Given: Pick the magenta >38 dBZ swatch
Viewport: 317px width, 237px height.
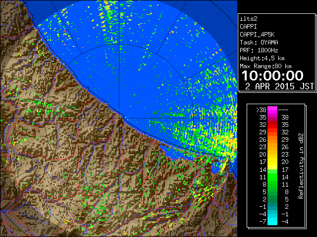Looking at the screenshot, I should (x=272, y=110).
